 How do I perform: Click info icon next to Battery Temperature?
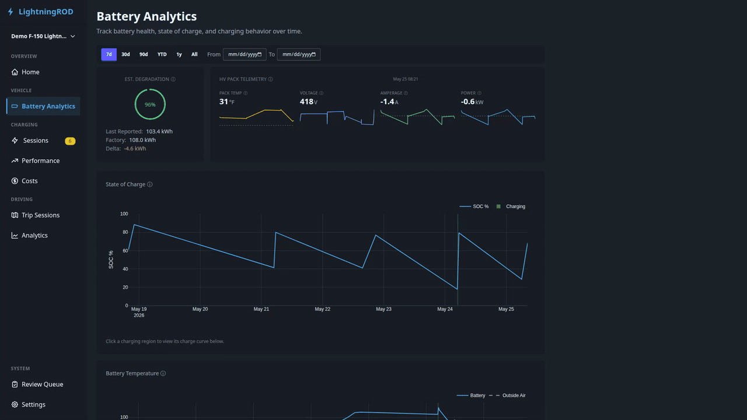pyautogui.click(x=163, y=373)
